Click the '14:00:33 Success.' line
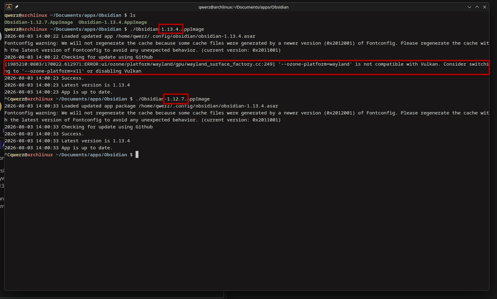The width and height of the screenshot is (497, 299). (x=44, y=134)
